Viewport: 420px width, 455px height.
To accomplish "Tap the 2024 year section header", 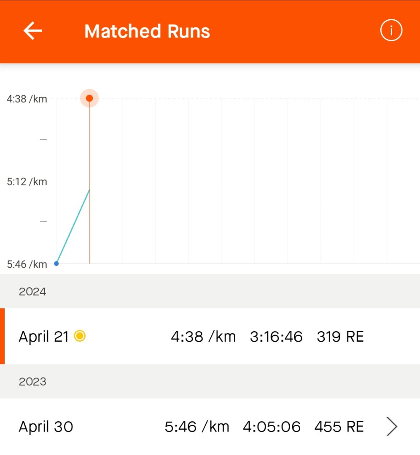I will tap(210, 291).
